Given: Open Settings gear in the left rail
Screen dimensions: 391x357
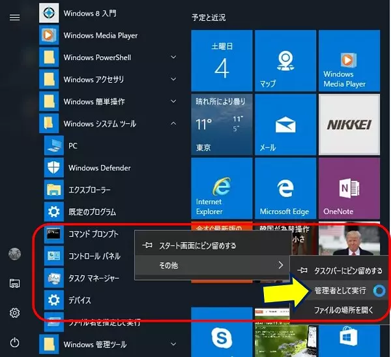Looking at the screenshot, I should (x=14, y=313).
